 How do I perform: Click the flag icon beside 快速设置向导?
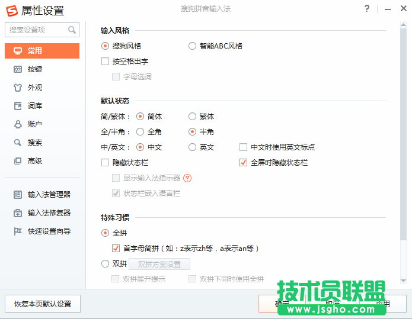(x=18, y=231)
